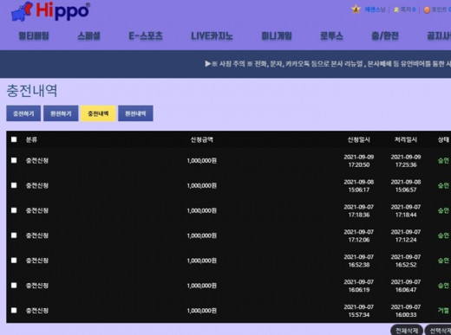451x335 pixels.
Task: Open the 쪽지 messages icon
Action: [x=396, y=10]
